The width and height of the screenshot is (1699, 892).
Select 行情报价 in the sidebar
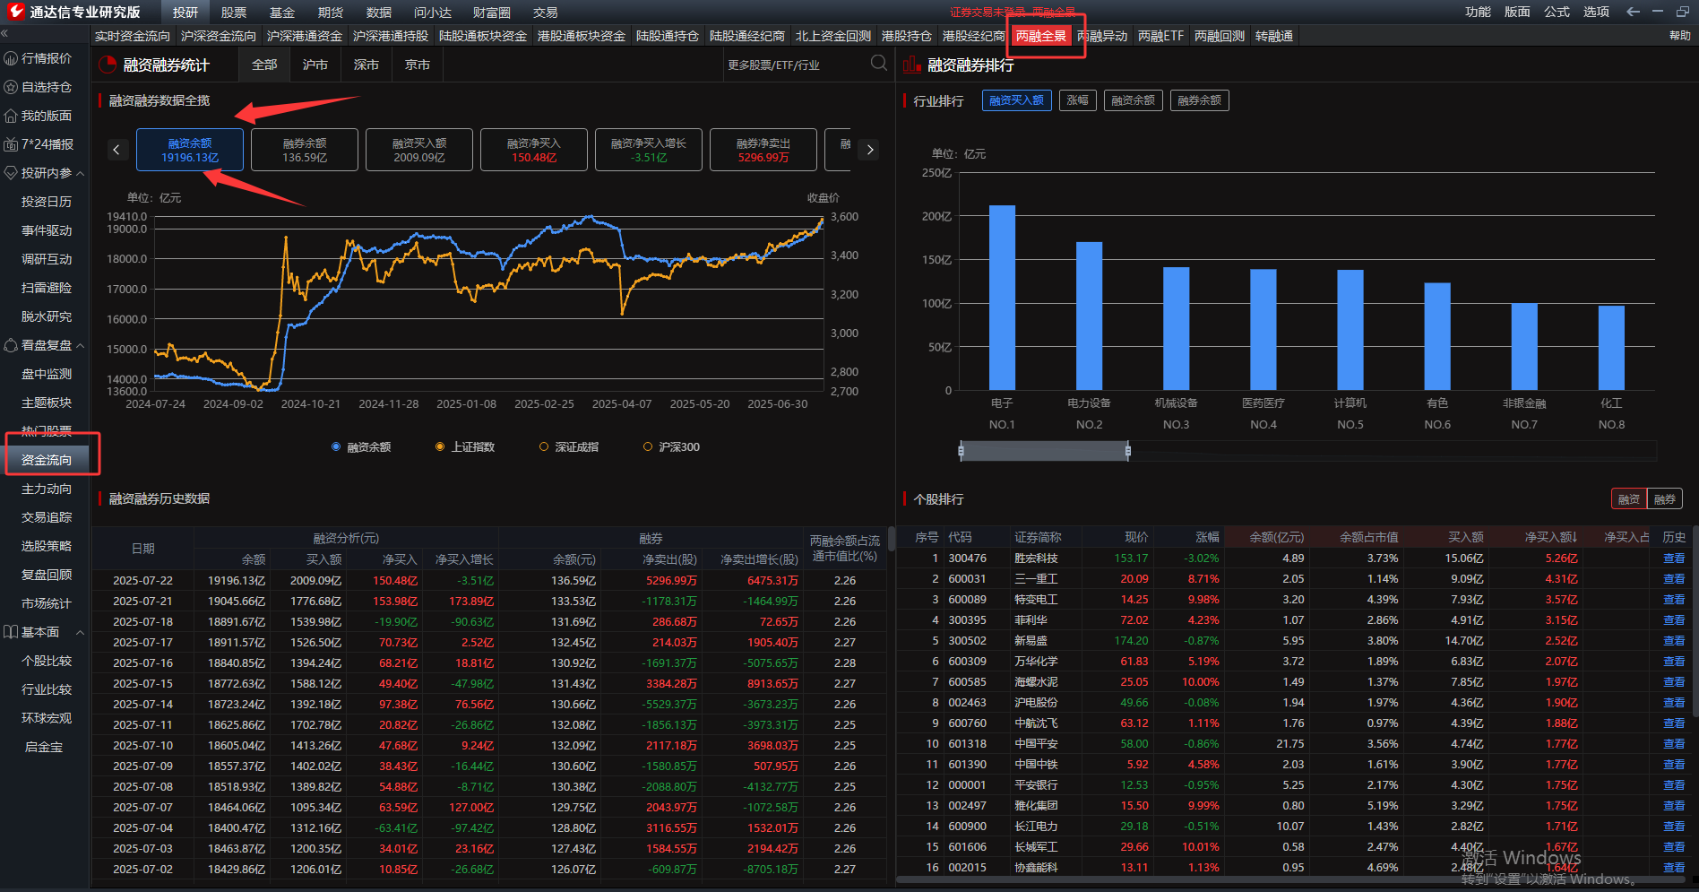47,57
